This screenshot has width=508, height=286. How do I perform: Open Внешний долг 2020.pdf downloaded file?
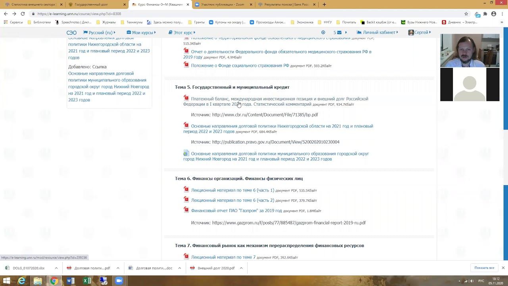(x=213, y=268)
